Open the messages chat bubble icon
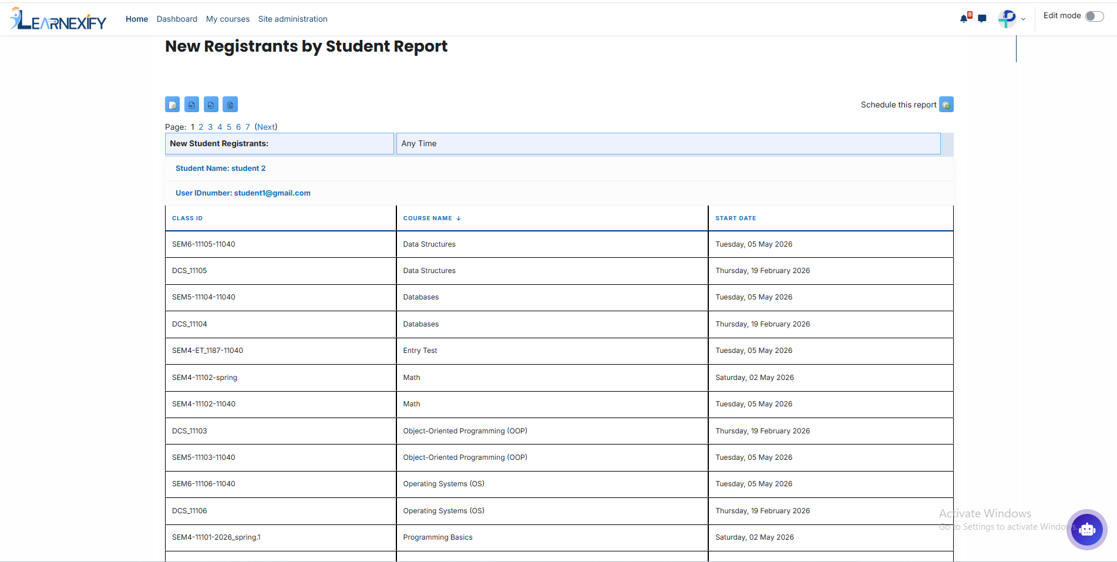1117x562 pixels. [x=982, y=19]
